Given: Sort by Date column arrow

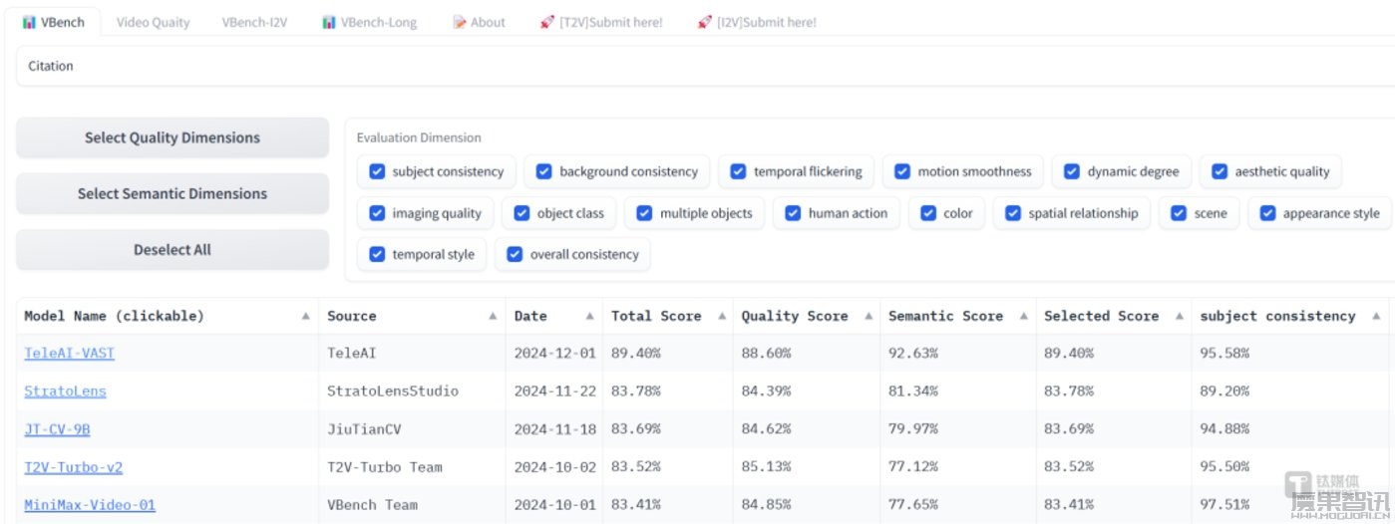Looking at the screenshot, I should (x=589, y=316).
